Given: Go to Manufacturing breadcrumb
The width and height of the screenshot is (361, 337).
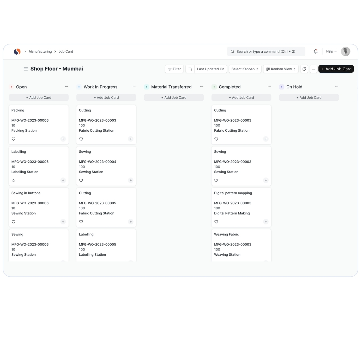Looking at the screenshot, I should click(x=40, y=51).
